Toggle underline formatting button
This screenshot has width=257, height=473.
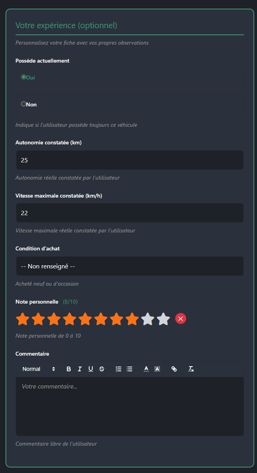(91, 369)
